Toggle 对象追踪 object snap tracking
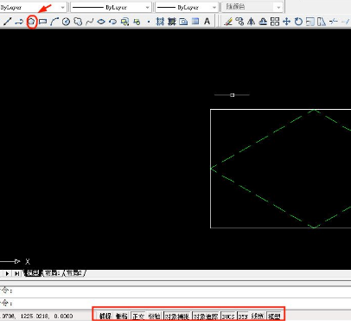The image size is (351, 326). point(206,316)
